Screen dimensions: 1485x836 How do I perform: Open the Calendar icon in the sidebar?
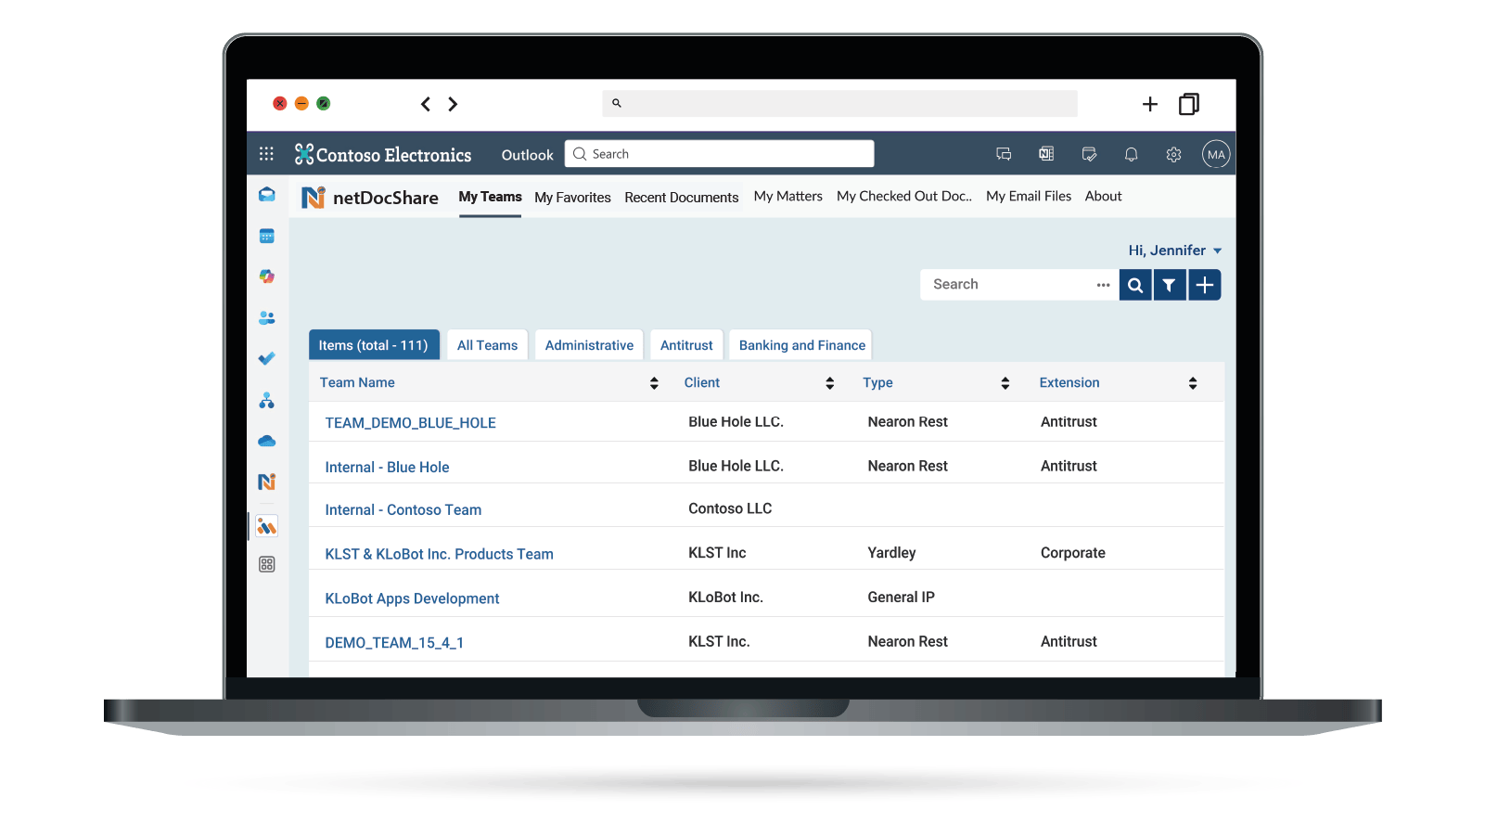pyautogui.click(x=267, y=236)
